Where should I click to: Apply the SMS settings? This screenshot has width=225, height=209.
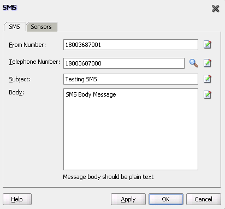[x=128, y=199]
